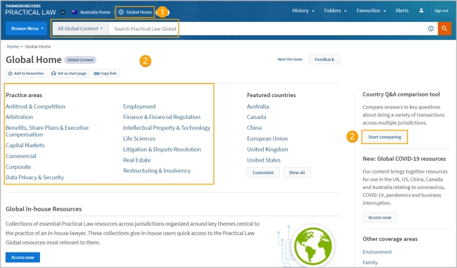
Task: Open Life Sciences practice area
Action: coord(139,139)
